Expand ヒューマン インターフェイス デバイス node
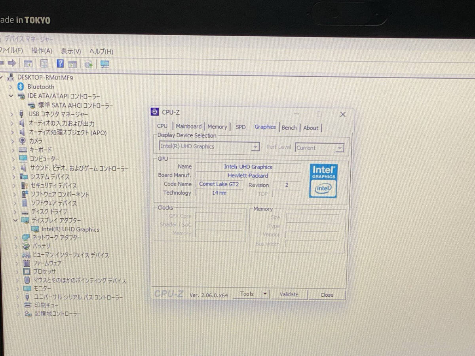This screenshot has width=475, height=356. point(17,255)
